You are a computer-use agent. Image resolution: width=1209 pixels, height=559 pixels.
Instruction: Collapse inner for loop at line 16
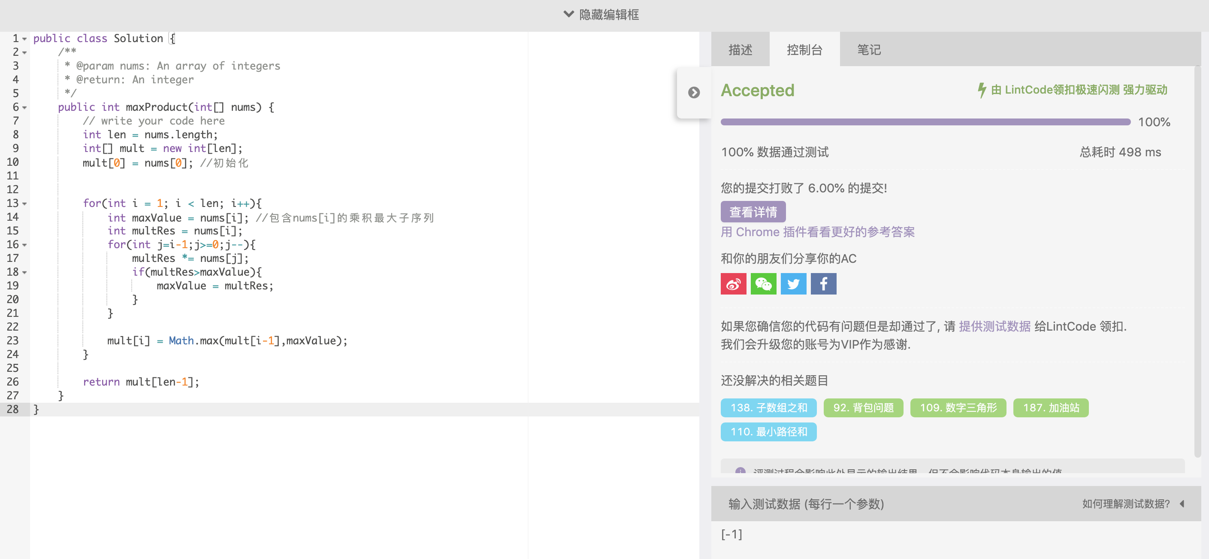pyautogui.click(x=24, y=245)
